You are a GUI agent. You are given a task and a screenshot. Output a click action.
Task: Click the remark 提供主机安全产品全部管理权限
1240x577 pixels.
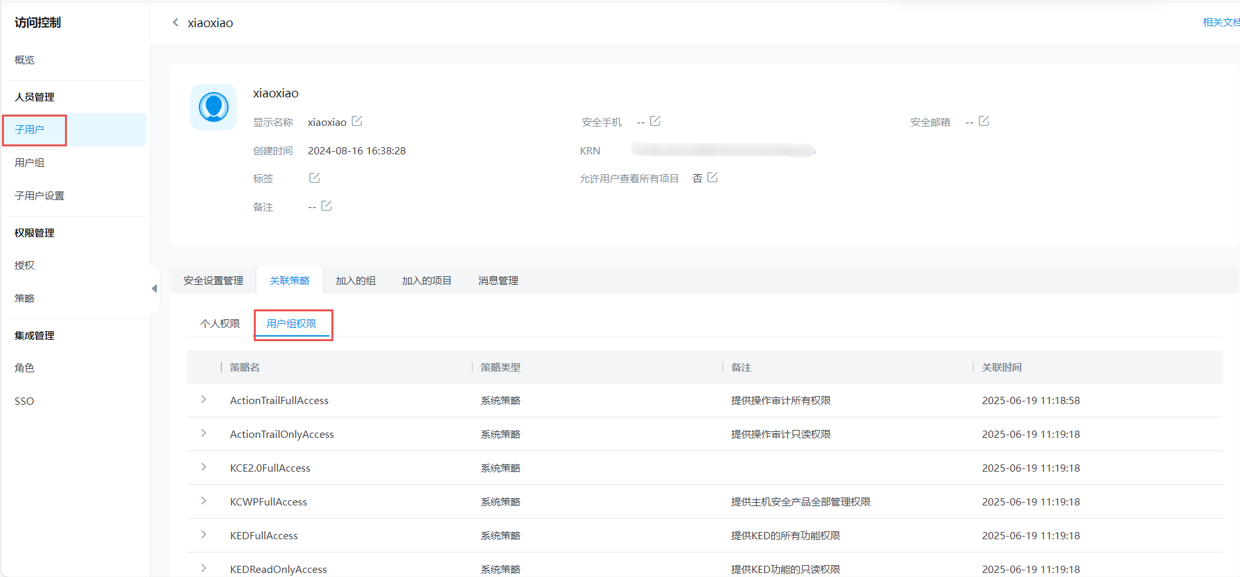pyautogui.click(x=801, y=502)
